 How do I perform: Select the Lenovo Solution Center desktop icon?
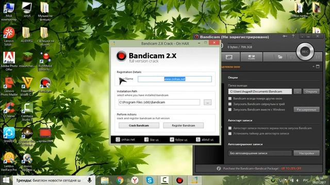(9, 36)
